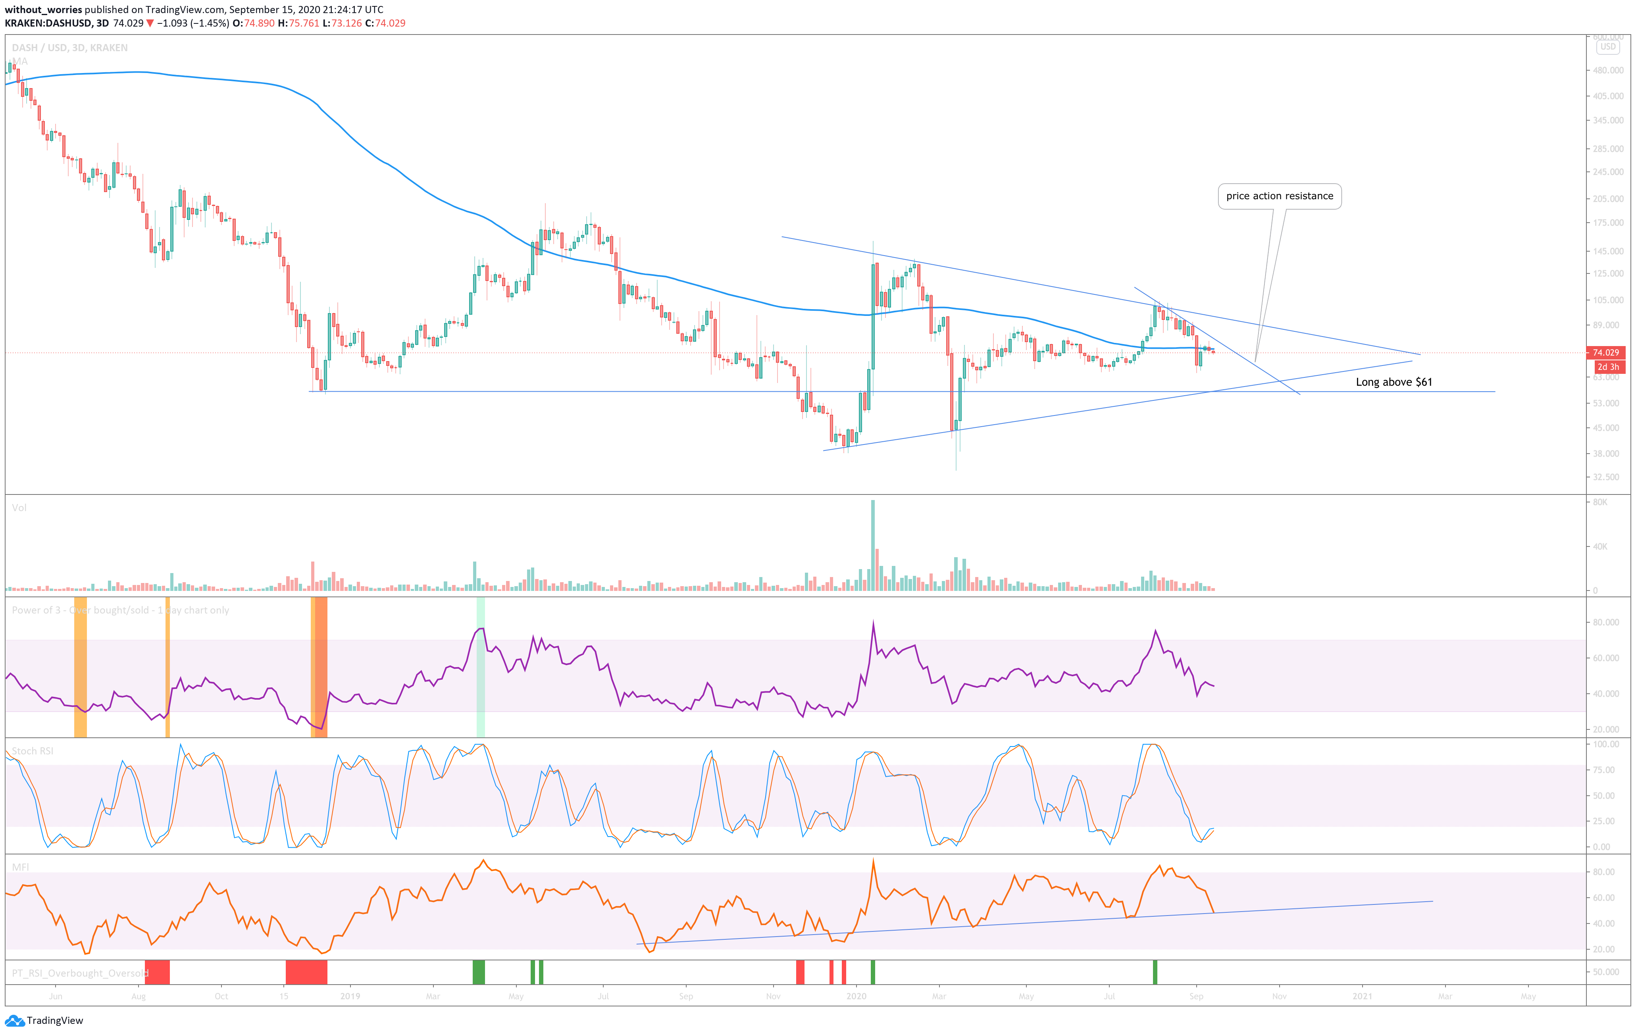Image resolution: width=1636 pixels, height=1035 pixels.
Task: Select the 50.000 PT_RSI axis value
Action: (1606, 972)
